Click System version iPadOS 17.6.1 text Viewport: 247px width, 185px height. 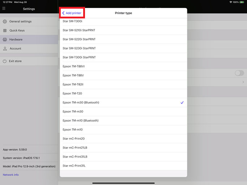tap(21, 158)
